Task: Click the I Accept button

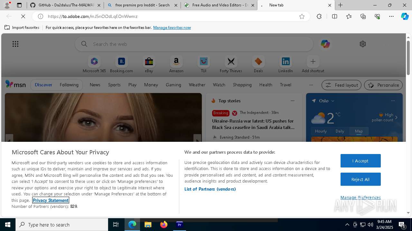Action: click(360, 161)
